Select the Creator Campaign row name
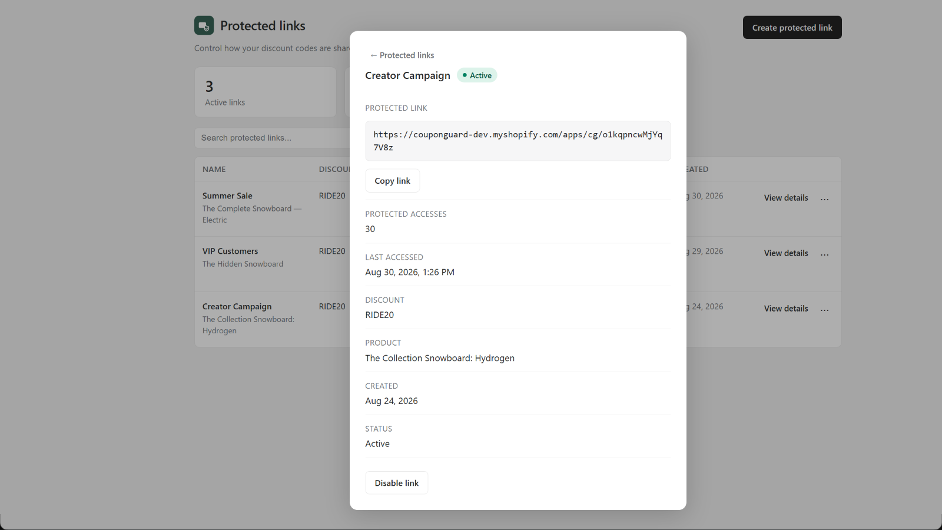 click(x=237, y=307)
